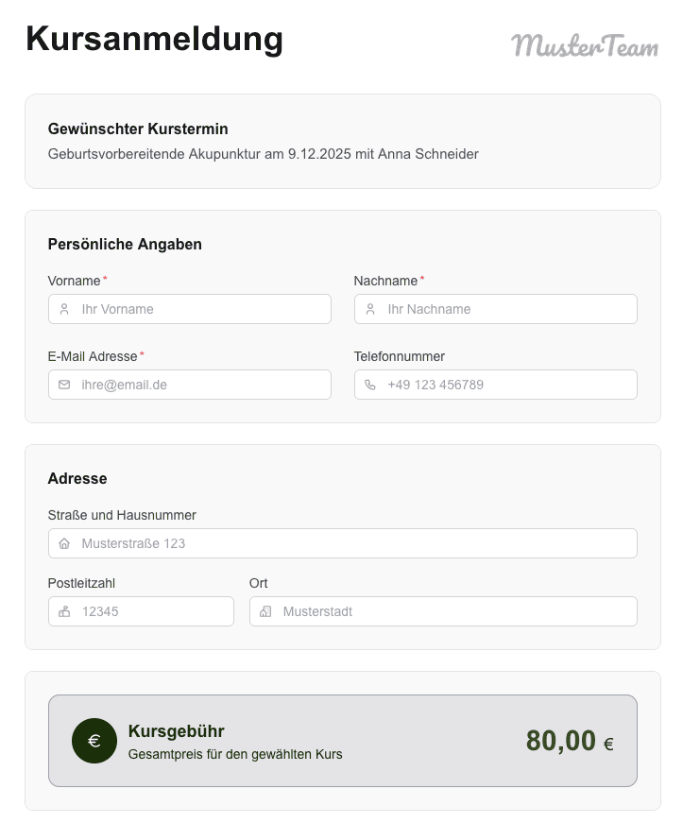Click the Ort input field
Viewport: 683px width, 823px height.
coord(443,611)
